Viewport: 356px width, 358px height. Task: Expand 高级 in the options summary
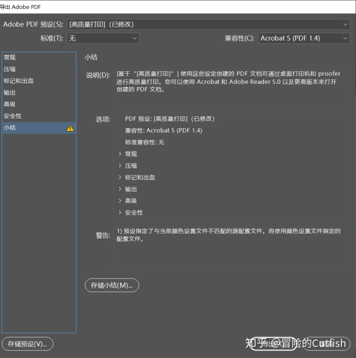click(x=120, y=201)
